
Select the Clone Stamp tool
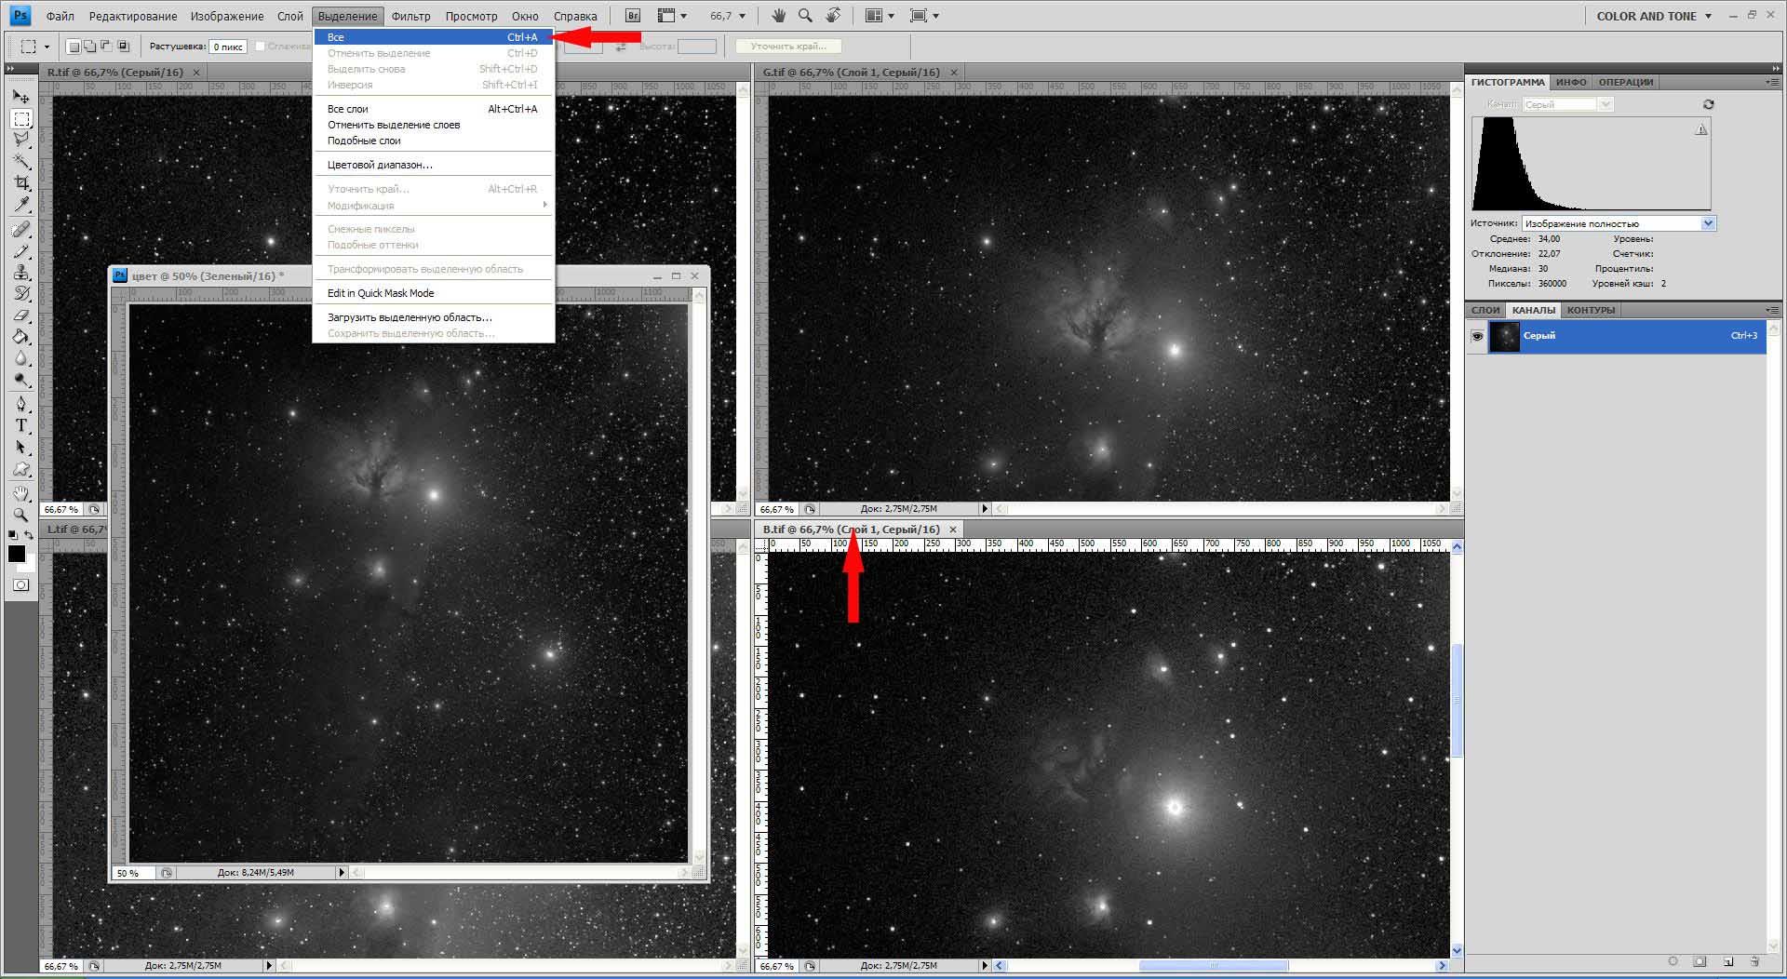pos(21,272)
